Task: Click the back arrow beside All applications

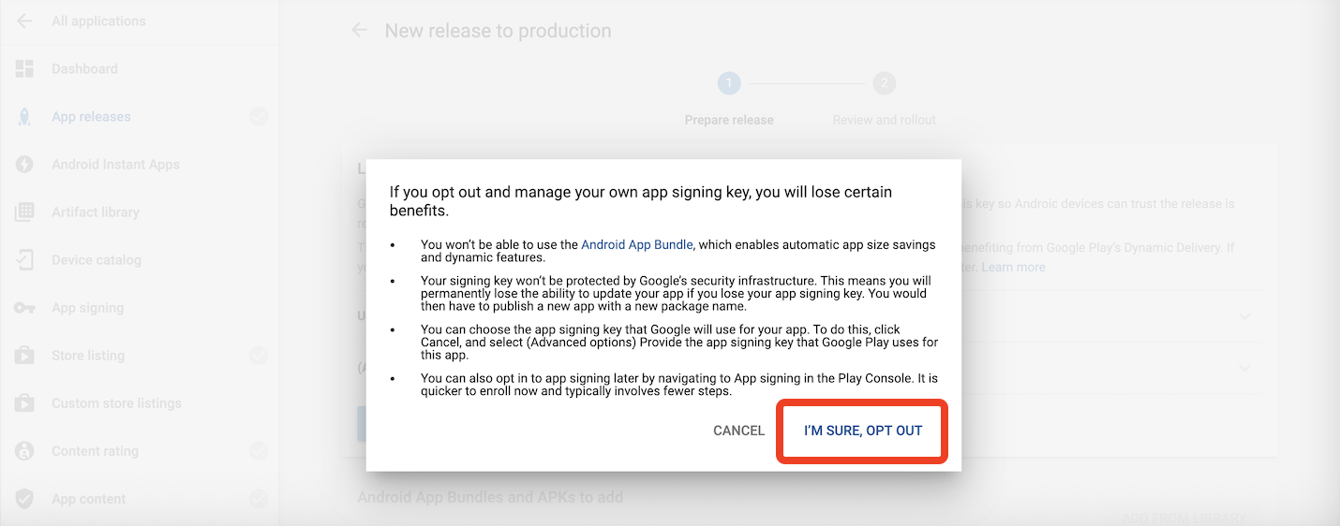Action: (x=24, y=21)
